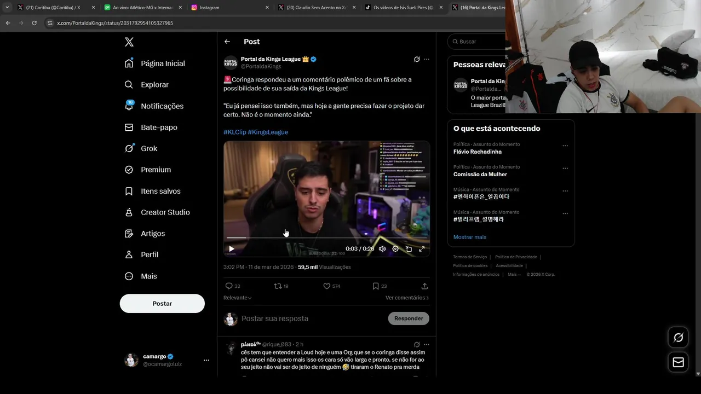Click the browser address bar URL

point(115,23)
